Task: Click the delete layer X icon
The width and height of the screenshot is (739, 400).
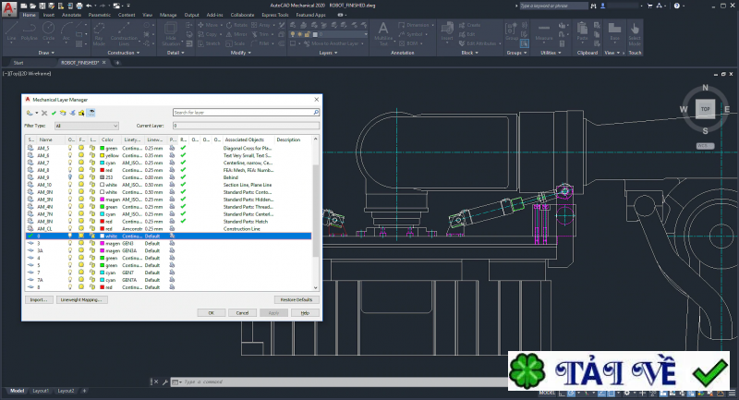Action: click(43, 113)
